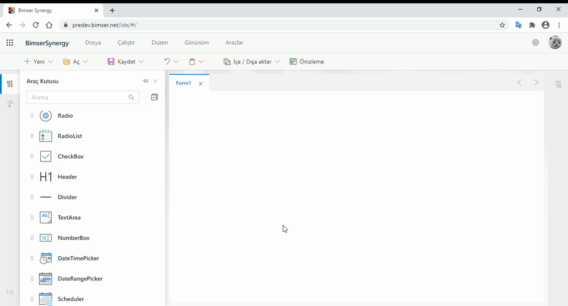Close the Form1 tab
Image resolution: width=568 pixels, height=306 pixels.
click(201, 84)
